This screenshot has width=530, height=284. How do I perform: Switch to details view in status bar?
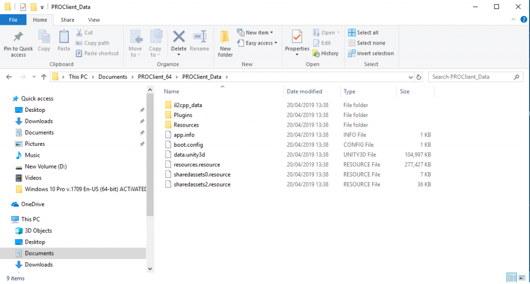click(511, 278)
